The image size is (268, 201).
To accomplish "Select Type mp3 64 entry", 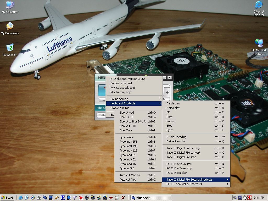I will coord(138,155).
